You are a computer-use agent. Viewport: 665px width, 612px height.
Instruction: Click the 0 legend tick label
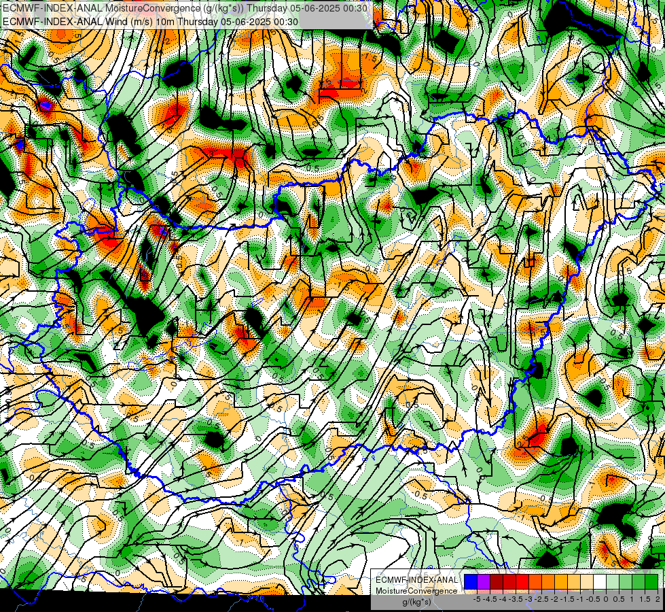[x=606, y=599]
